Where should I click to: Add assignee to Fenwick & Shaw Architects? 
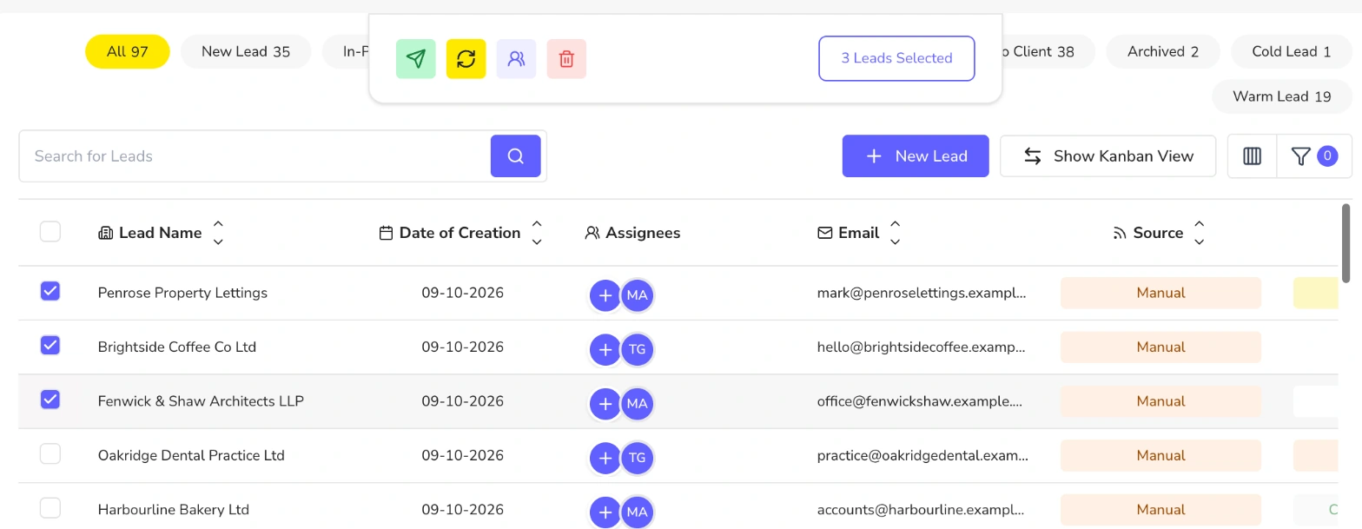tap(605, 404)
